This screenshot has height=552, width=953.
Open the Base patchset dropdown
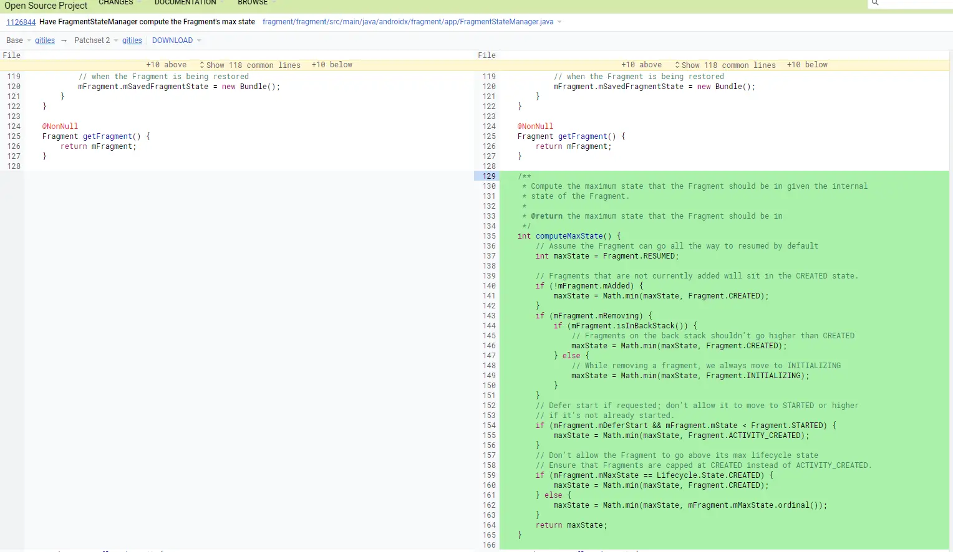(x=19, y=40)
